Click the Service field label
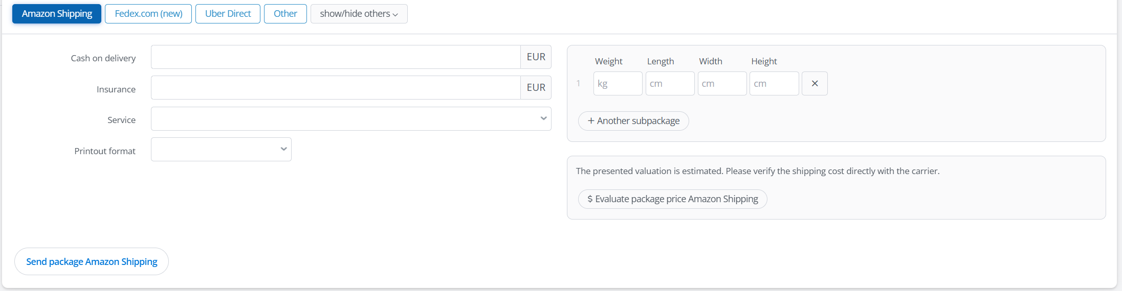This screenshot has width=1122, height=291. (x=121, y=120)
